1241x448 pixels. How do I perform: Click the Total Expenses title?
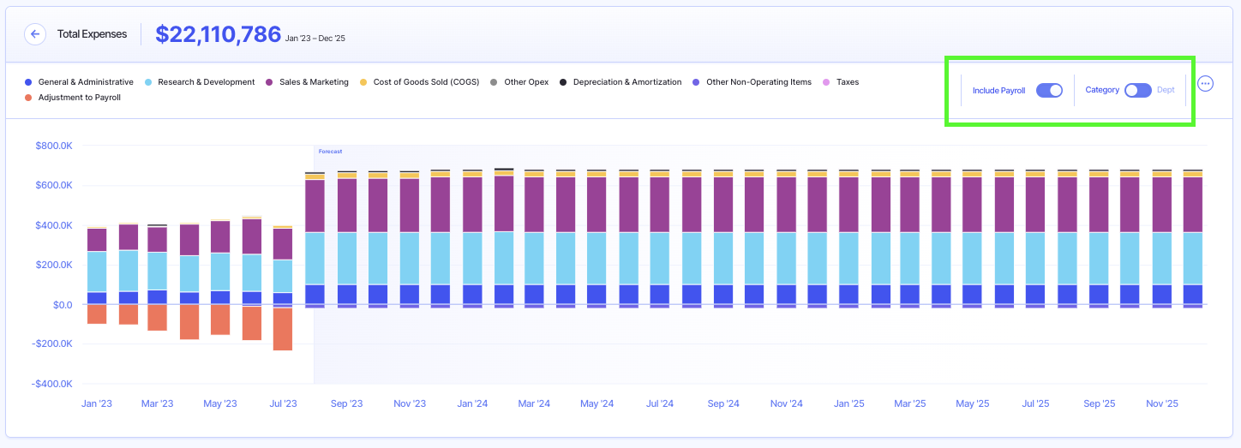tap(92, 34)
